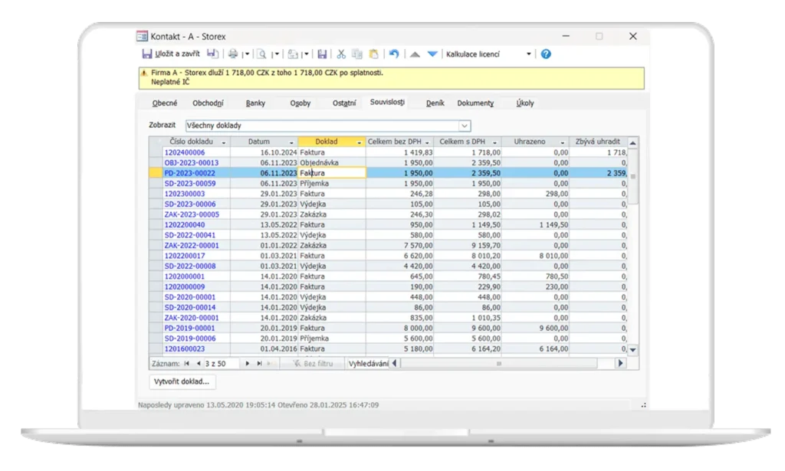Open the 'Datum' column filter arrow
This screenshot has width=785, height=471.
pos(291,142)
